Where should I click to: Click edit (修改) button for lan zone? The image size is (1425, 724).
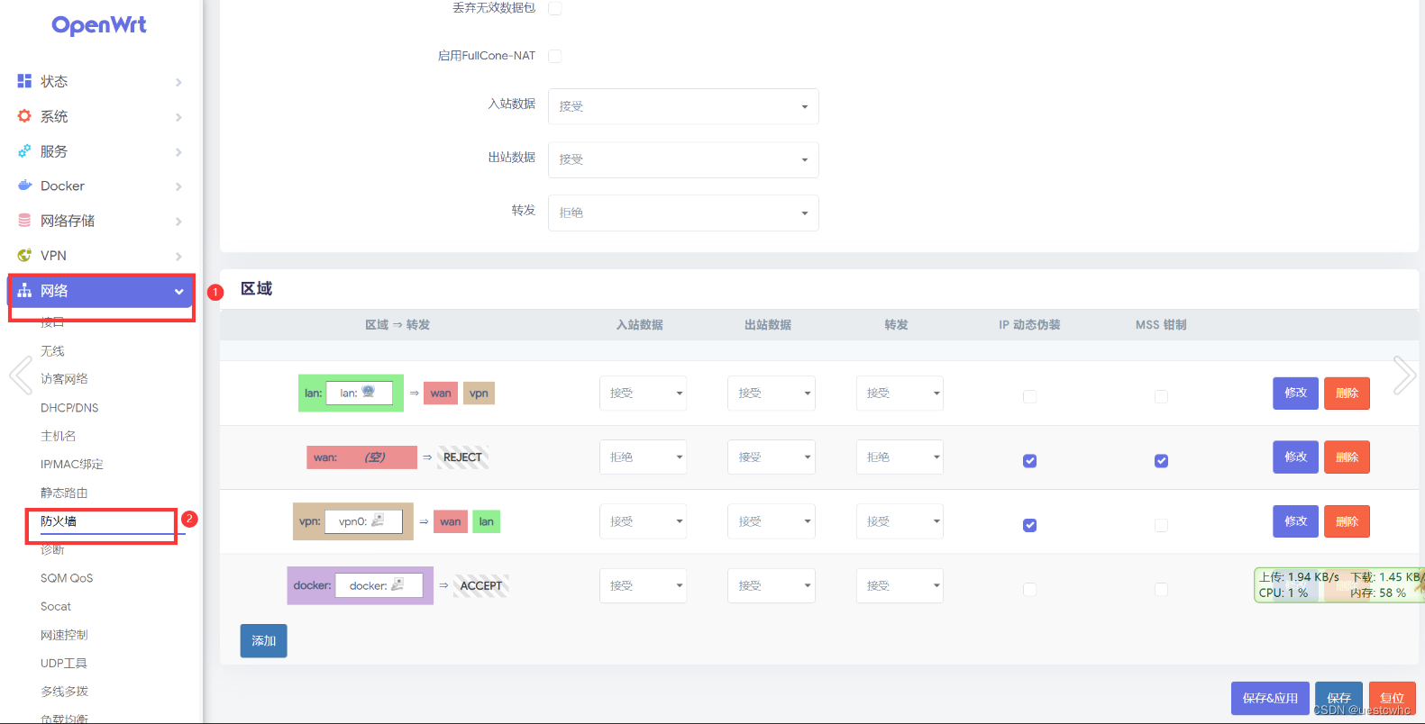tap(1295, 393)
